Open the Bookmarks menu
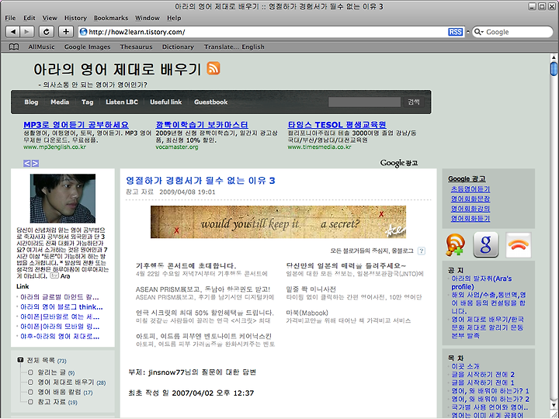The image size is (559, 419). coord(111,18)
